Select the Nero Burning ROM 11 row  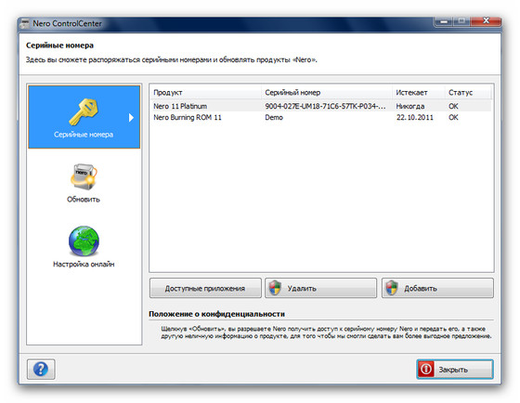click(320, 117)
